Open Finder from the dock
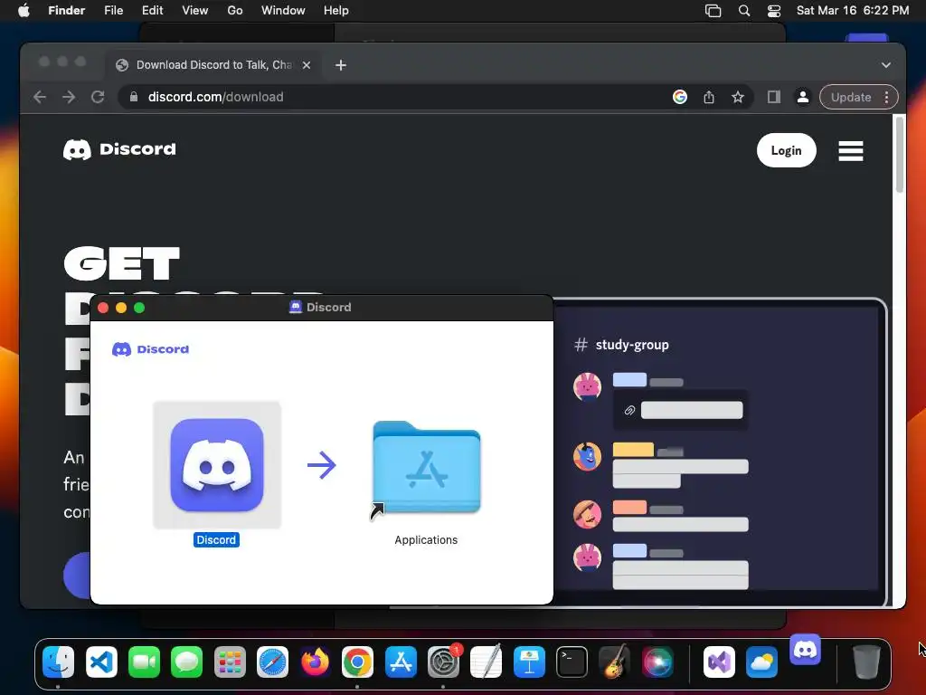 [59, 662]
